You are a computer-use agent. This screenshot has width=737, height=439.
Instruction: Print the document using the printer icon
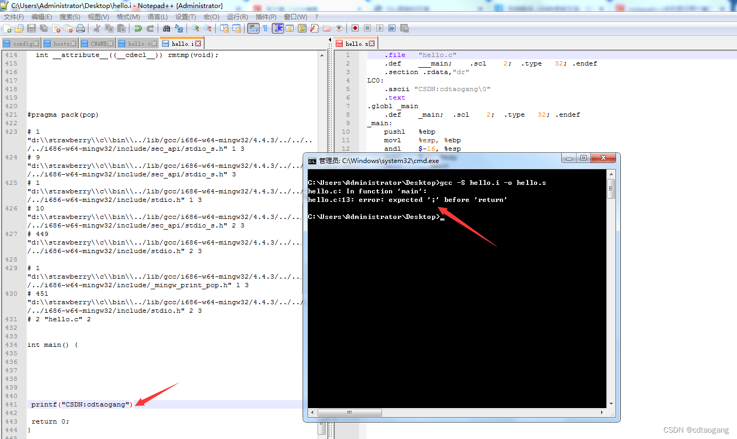[x=80, y=28]
